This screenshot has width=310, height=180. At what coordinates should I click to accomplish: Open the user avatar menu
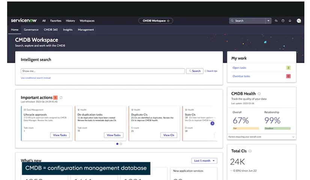299,21
